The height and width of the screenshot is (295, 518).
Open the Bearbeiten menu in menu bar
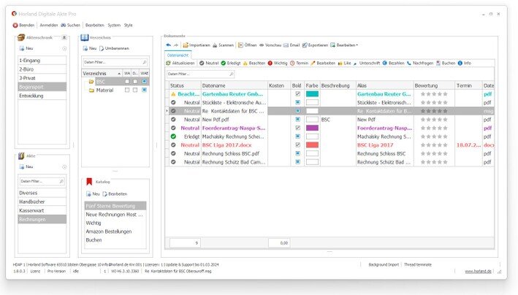[95, 25]
